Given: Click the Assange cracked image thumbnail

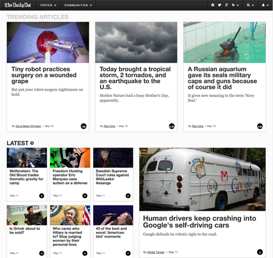Looking at the screenshot, I should tap(113, 158).
